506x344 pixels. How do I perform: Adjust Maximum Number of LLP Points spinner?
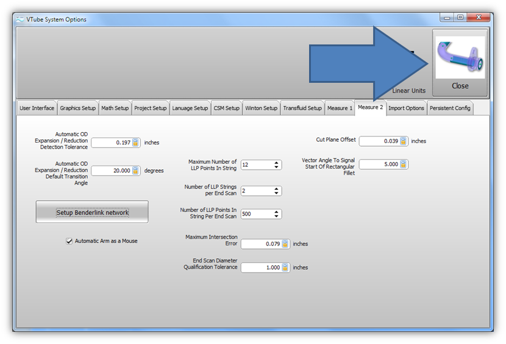click(277, 165)
